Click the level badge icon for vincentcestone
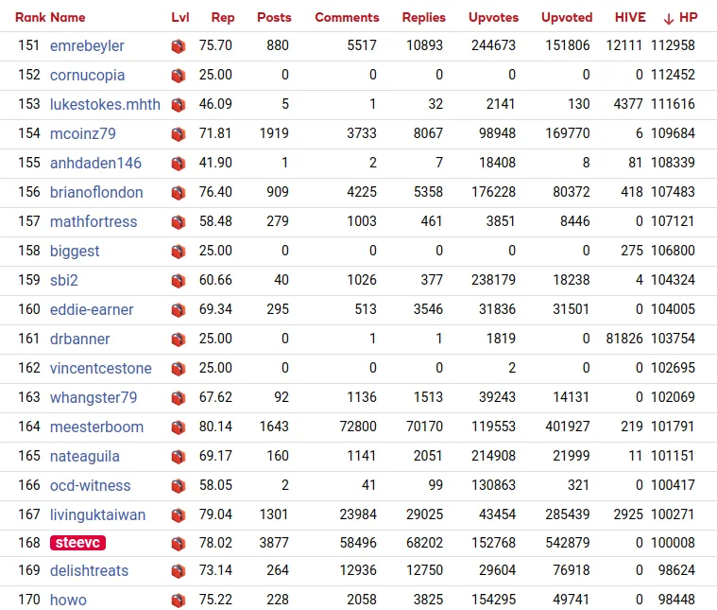Viewport: 717px width, 610px height. (179, 369)
